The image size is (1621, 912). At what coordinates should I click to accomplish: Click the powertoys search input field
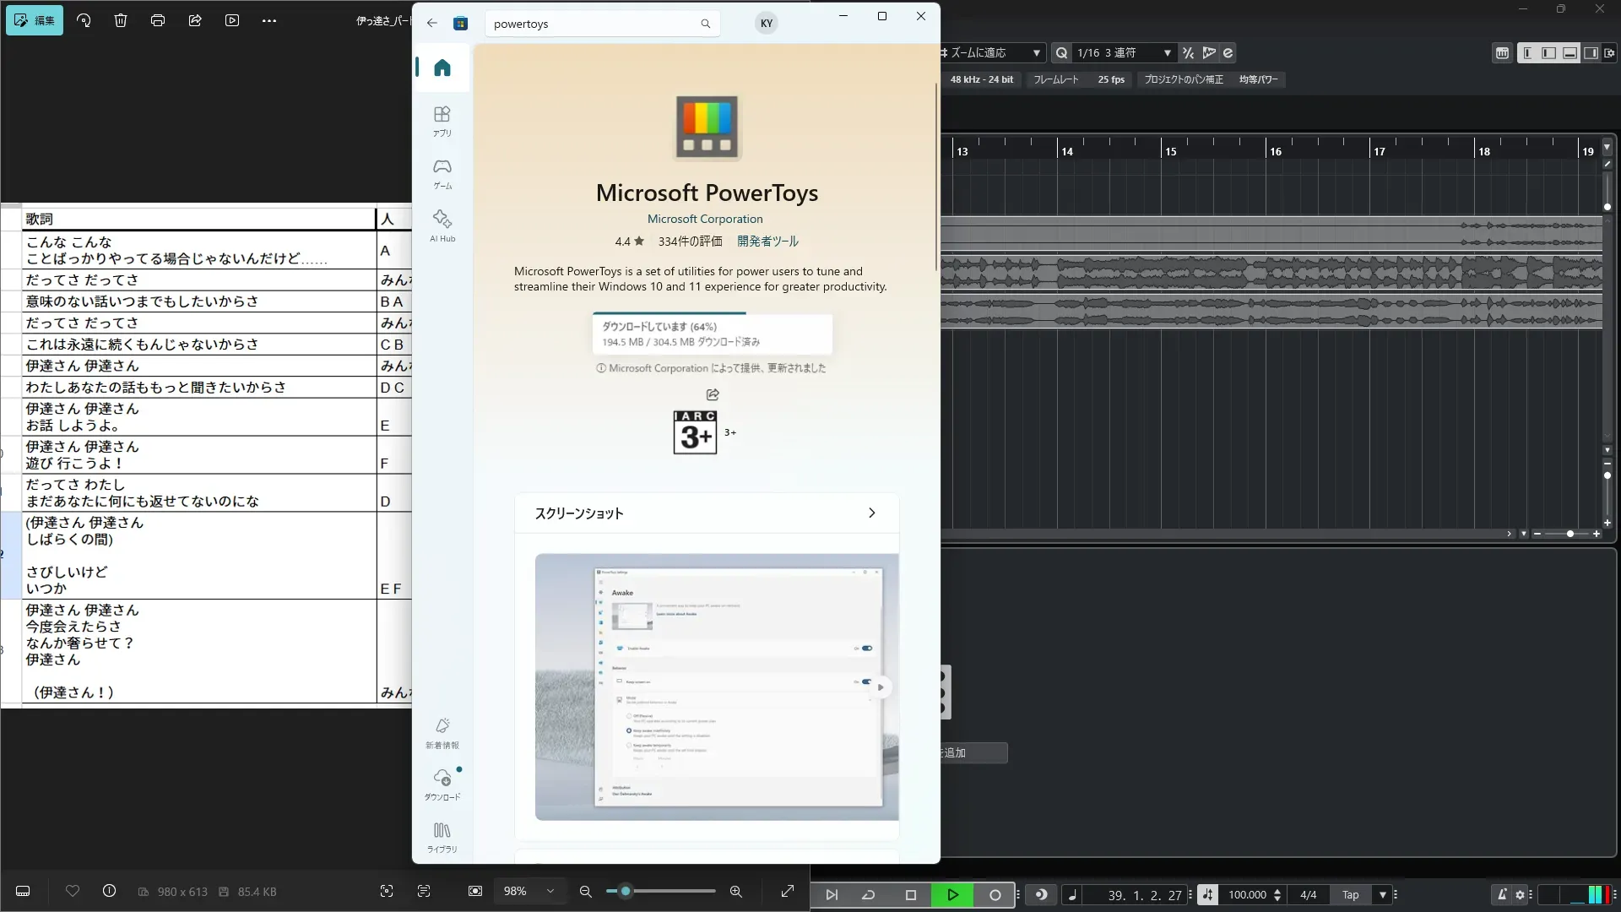pyautogui.click(x=591, y=24)
